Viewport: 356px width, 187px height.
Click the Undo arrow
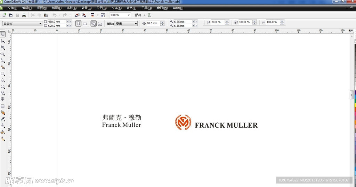tap(55, 15)
